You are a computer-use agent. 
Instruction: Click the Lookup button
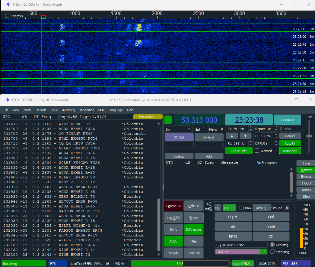pyautogui.click(x=179, y=156)
